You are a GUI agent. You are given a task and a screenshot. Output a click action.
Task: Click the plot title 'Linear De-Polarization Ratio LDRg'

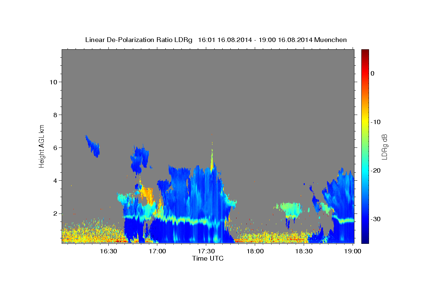point(138,40)
